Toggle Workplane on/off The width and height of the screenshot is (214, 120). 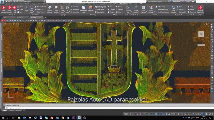coord(162,9)
